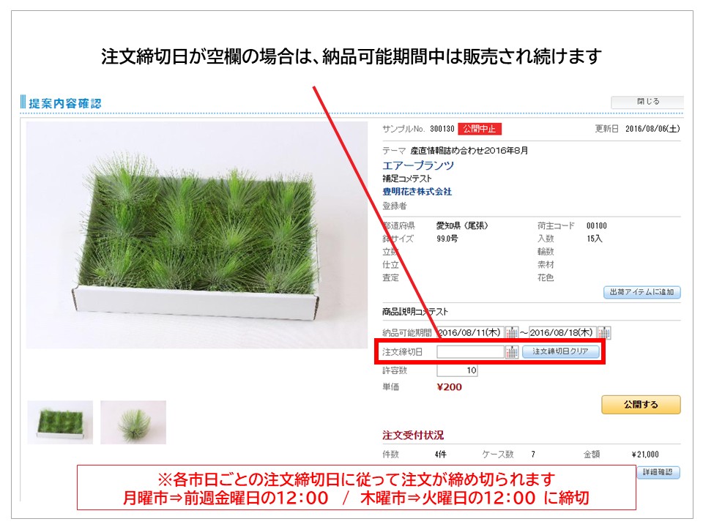Click the 出荷アイテムに追加 button
703x527 pixels.
pyautogui.click(x=641, y=292)
